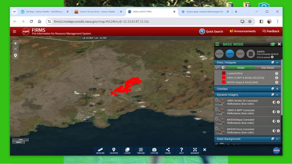Zoom in on the map with plus button
Image resolution: width=292 pixels, height=164 pixels.
pos(15,43)
